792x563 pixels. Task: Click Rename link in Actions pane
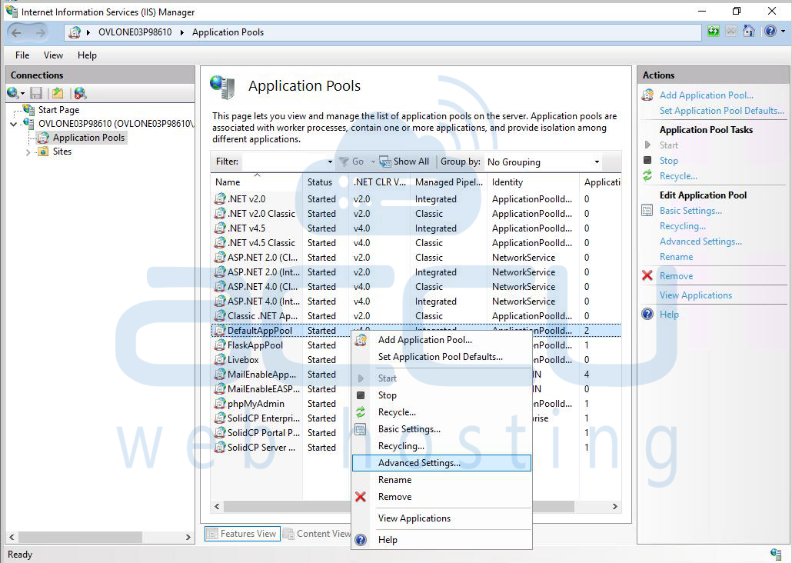[676, 257]
